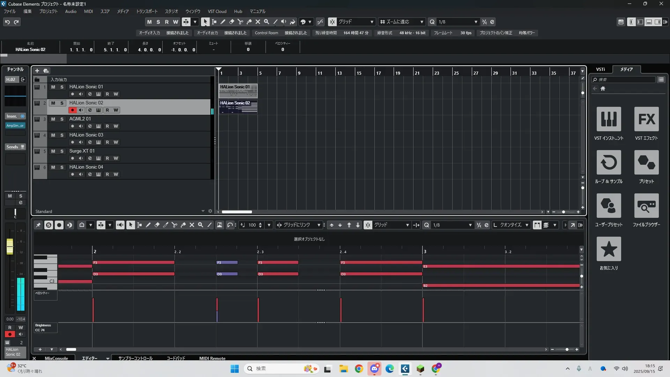Select the Scissors split tool in main toolbar
The height and width of the screenshot is (377, 670).
(x=240, y=22)
